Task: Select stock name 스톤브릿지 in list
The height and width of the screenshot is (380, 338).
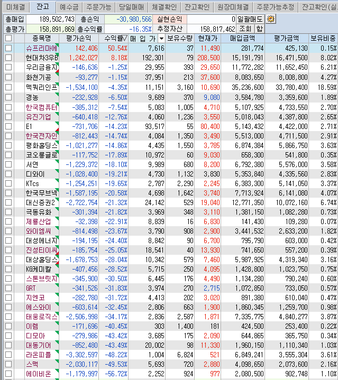Action: point(42,279)
